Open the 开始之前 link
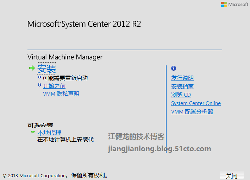This screenshot has height=180, width=250. click(54, 86)
